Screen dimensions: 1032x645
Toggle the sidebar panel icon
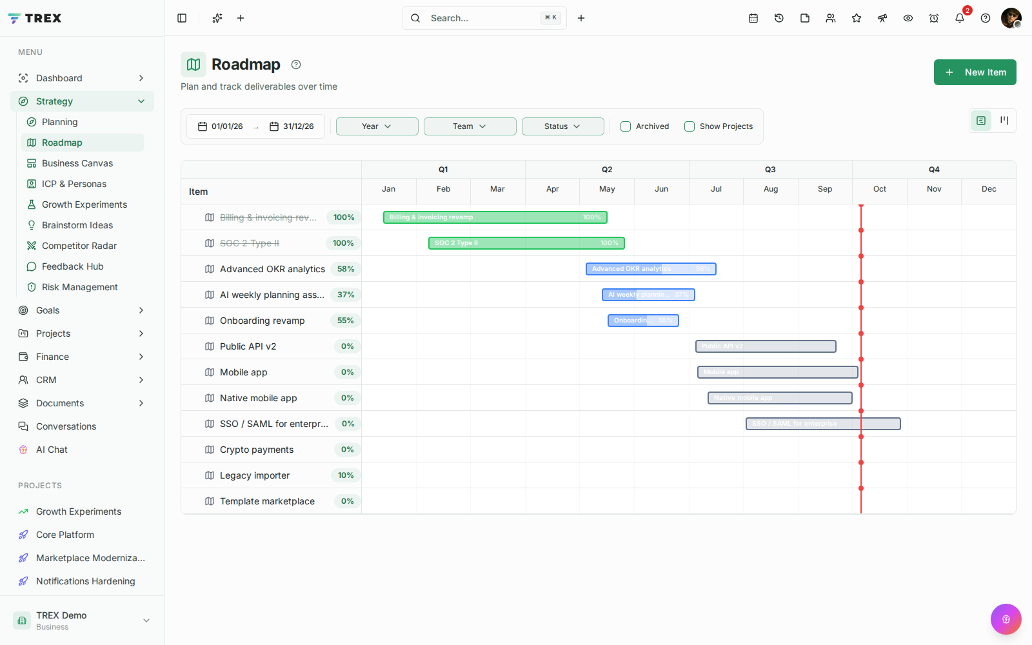click(182, 18)
